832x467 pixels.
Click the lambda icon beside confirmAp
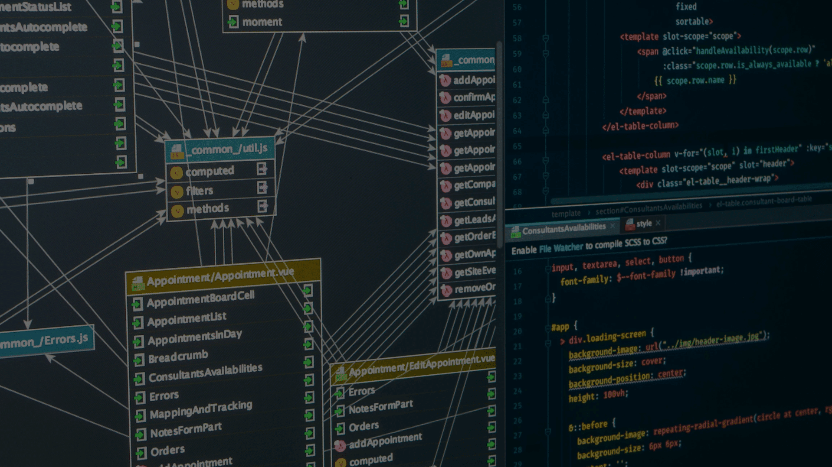pyautogui.click(x=445, y=98)
